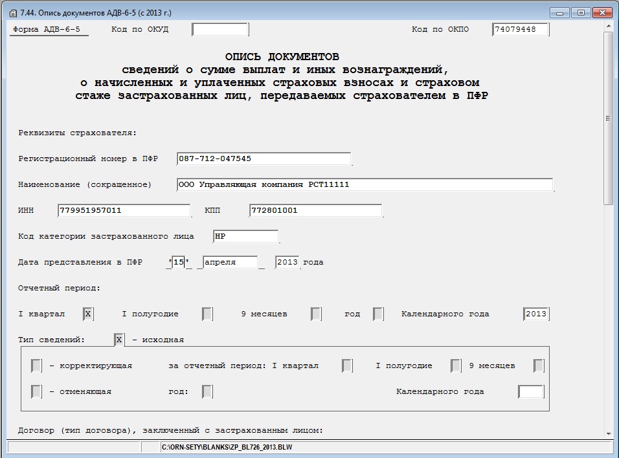619x458 pixels.
Task: Click the ИНН field 779951957011
Action: 124,211
